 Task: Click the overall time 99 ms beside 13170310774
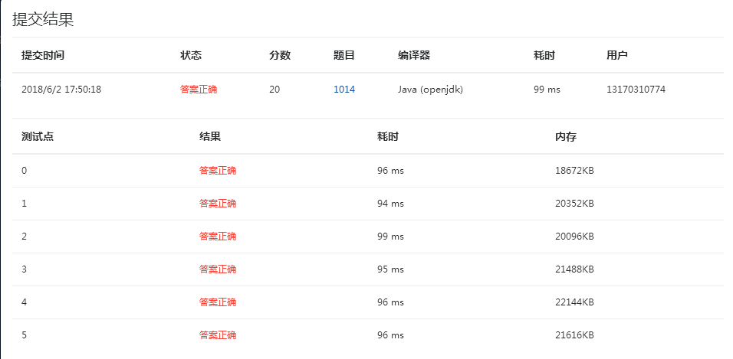[x=547, y=90]
